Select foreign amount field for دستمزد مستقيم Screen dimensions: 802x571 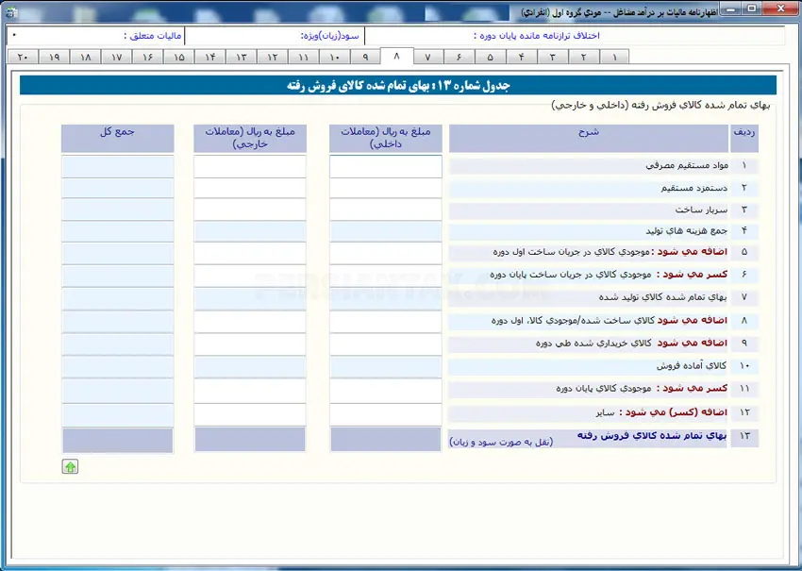click(x=250, y=188)
